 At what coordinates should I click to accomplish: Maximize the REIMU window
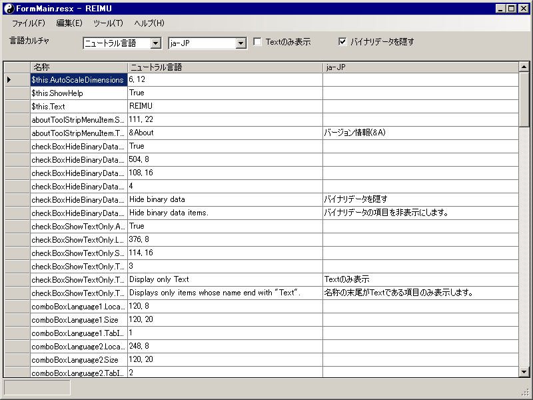512,9
